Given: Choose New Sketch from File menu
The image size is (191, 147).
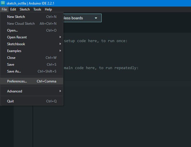Looking at the screenshot, I should tap(32, 17).
